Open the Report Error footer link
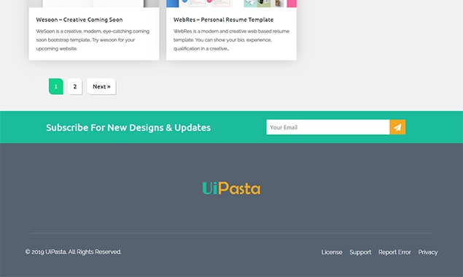Image resolution: width=463 pixels, height=277 pixels. coord(394,252)
